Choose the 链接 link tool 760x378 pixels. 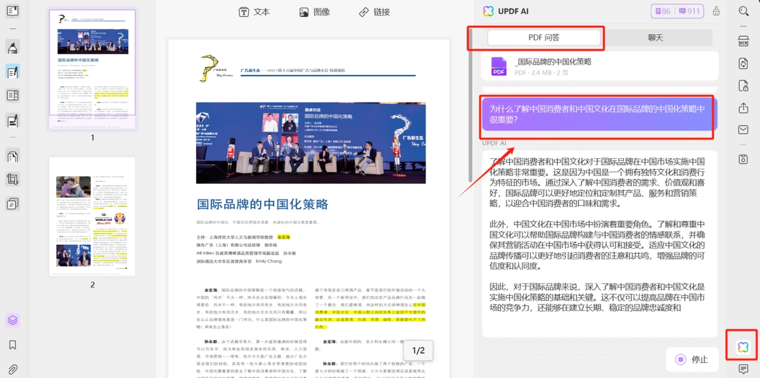pos(374,12)
